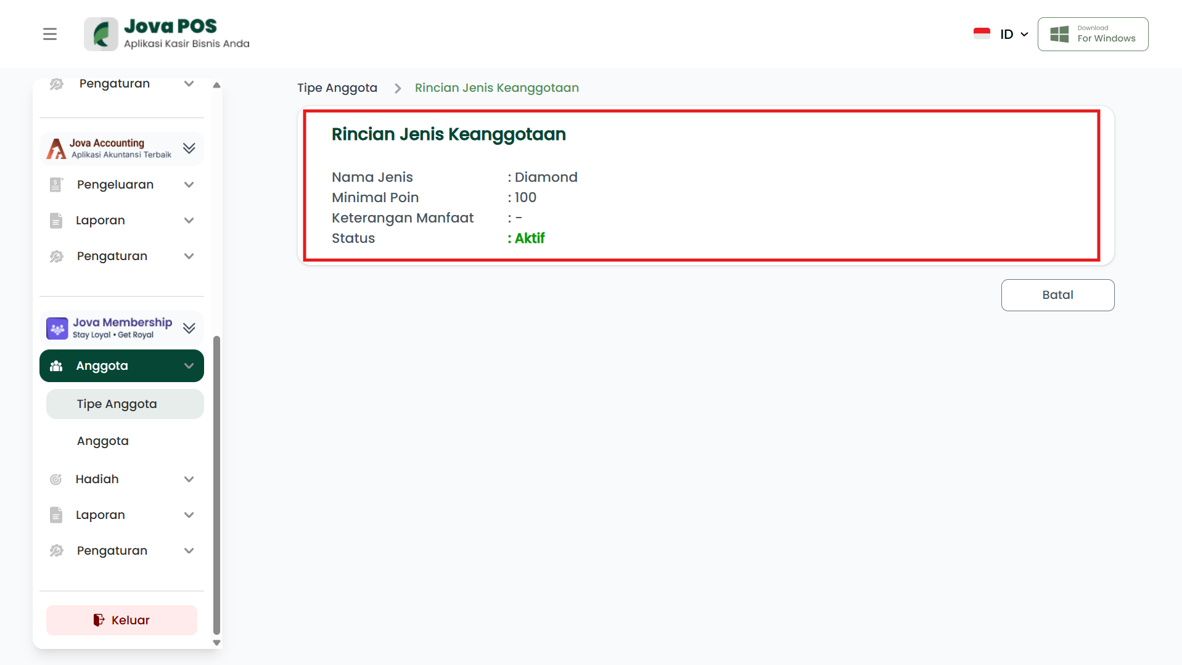The image size is (1182, 665).
Task: Click the Jova Accounting logo icon
Action: click(56, 149)
